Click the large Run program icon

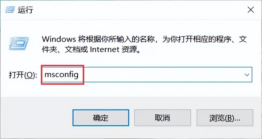(x=19, y=44)
